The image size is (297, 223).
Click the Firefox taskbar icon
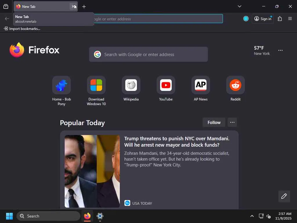tap(87, 216)
